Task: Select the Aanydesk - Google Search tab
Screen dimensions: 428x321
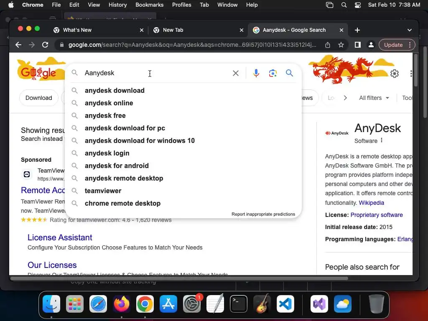Action: 298,30
